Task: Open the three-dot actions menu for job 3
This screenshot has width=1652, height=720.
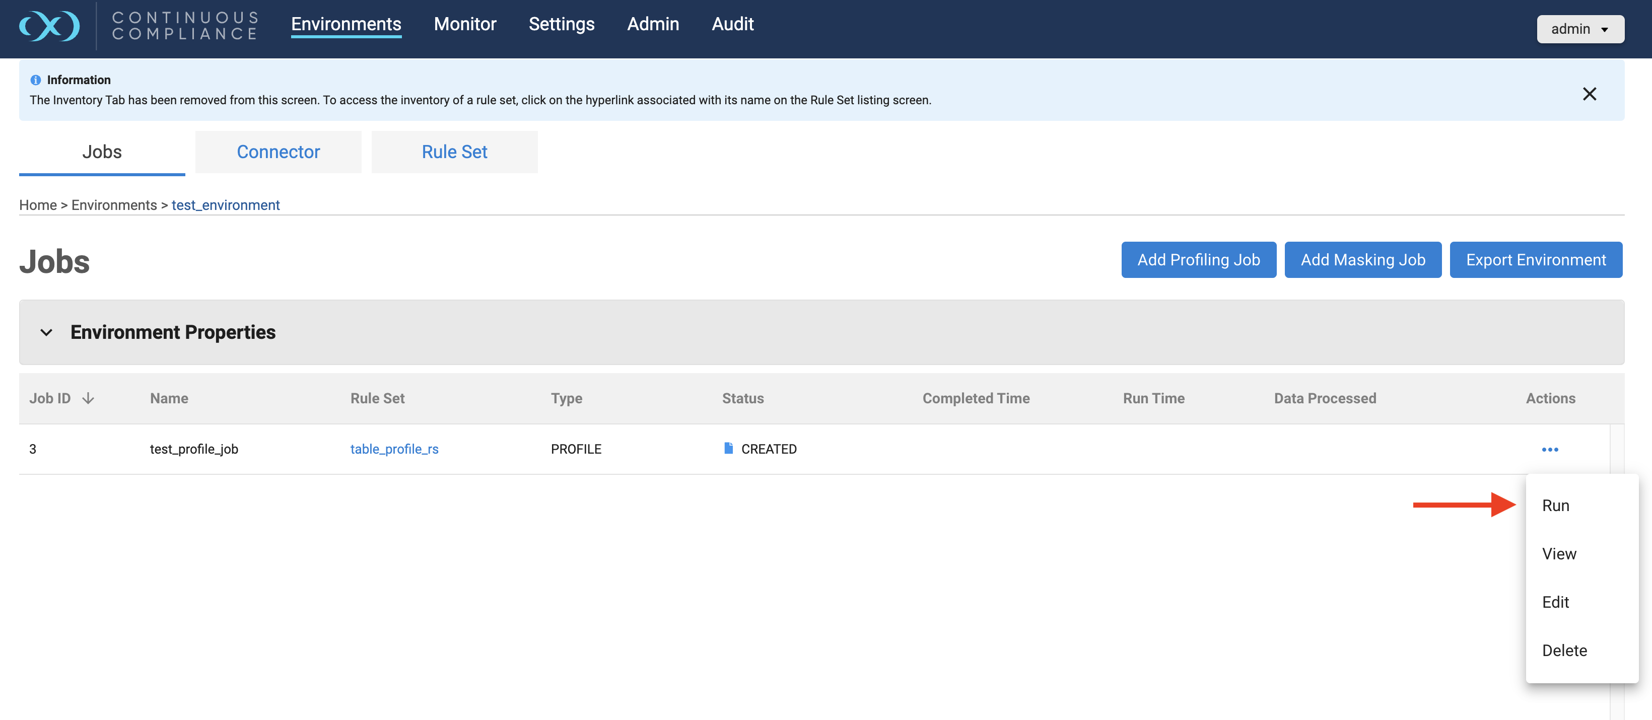Action: (1549, 450)
